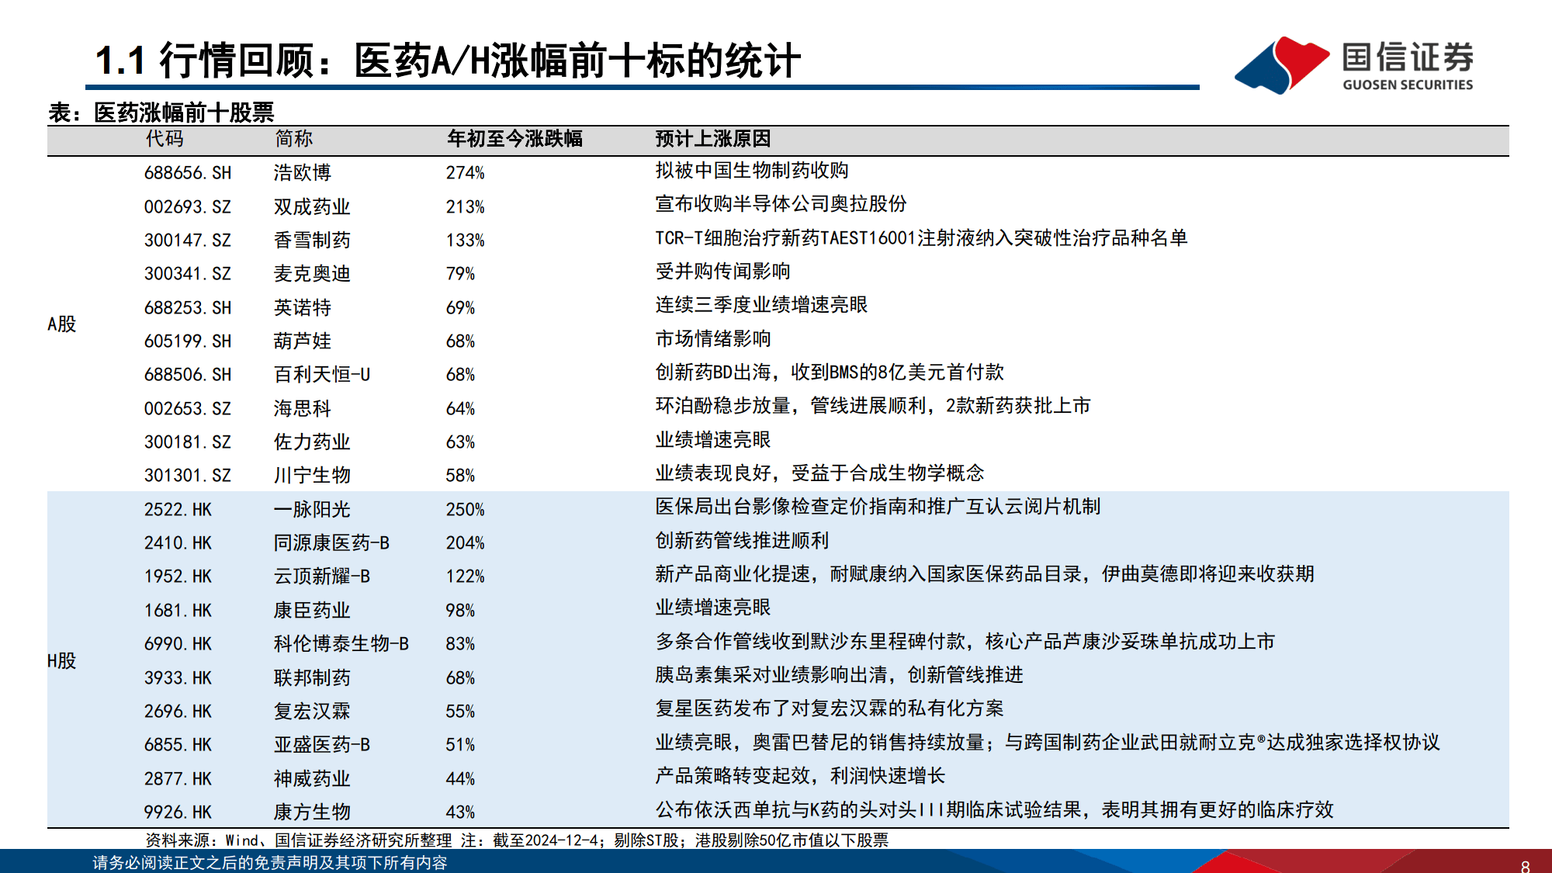Click the 55% gain value
This screenshot has width=1552, height=873.
pos(460,711)
